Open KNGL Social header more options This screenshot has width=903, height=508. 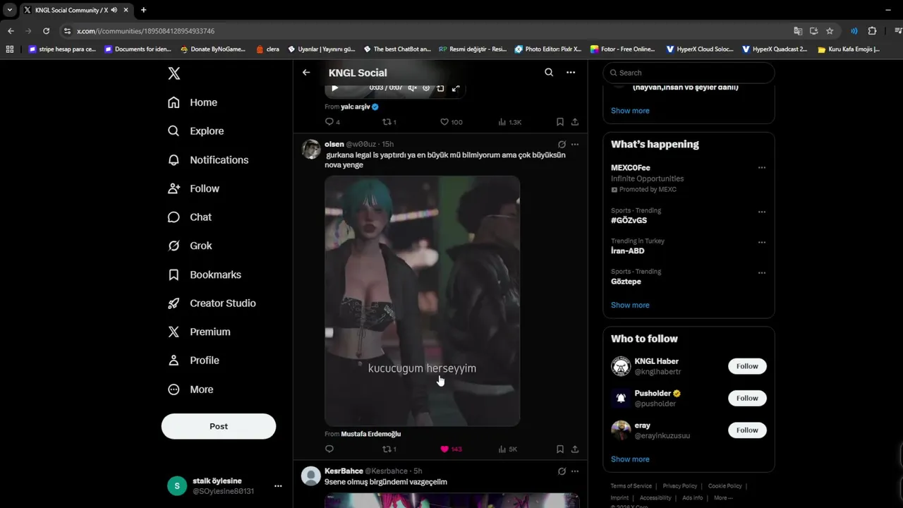click(571, 73)
